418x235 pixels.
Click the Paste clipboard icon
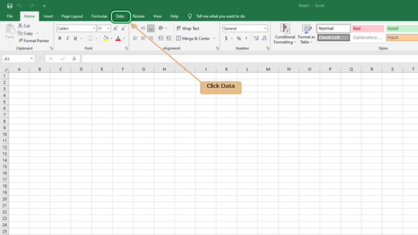10,29
